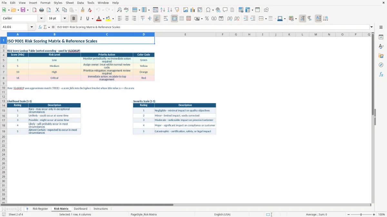Insert a chart
The image size is (387, 217).
[193, 10]
